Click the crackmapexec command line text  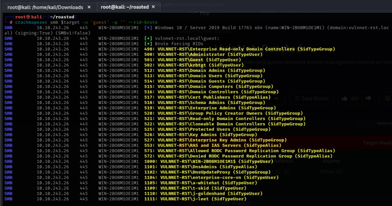tap(86, 22)
